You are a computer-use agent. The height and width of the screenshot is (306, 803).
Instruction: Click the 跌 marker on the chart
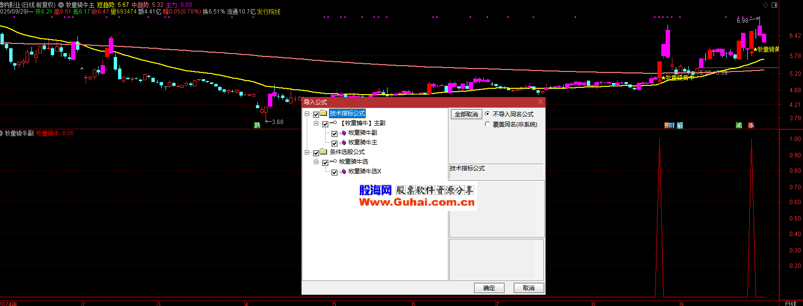[257, 125]
